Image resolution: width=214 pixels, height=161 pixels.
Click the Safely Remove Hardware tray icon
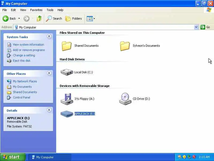(x=189, y=157)
